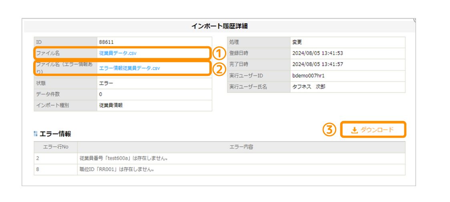Click the インポート履歴詳細 title bar
Screen dimensions: 450x202
tap(219, 26)
